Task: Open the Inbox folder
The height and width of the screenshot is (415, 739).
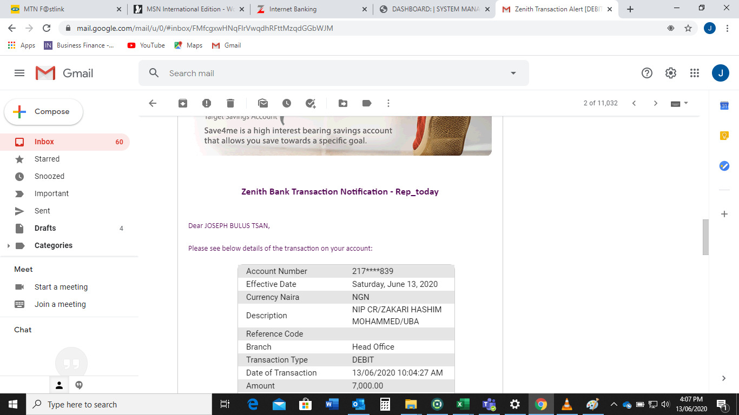Action: click(x=65, y=142)
